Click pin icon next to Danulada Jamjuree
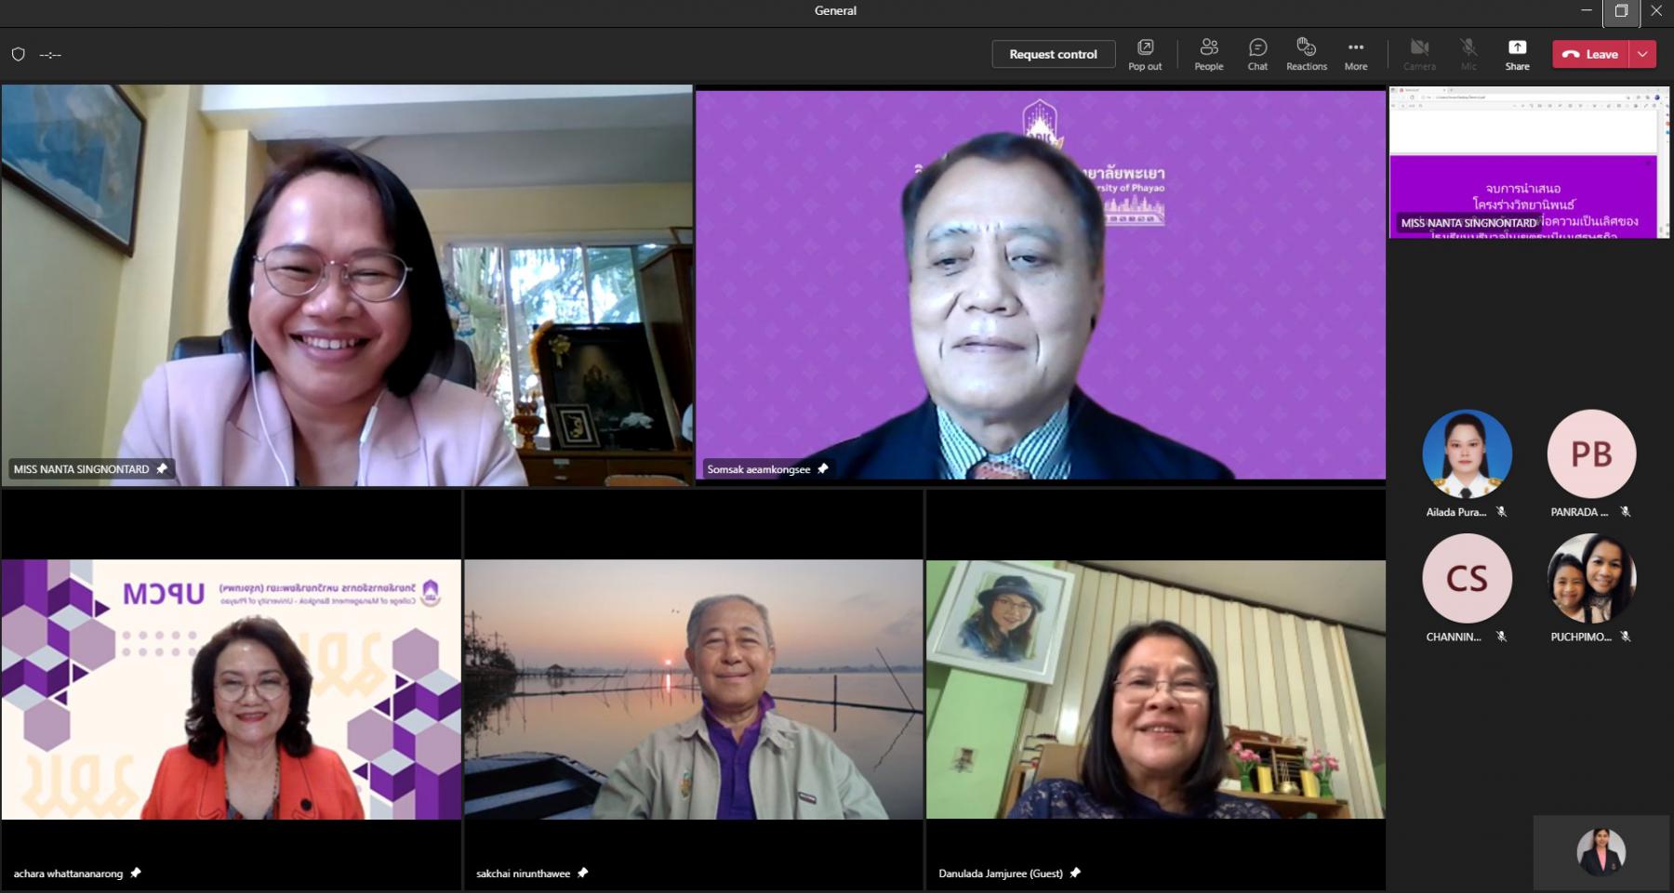This screenshot has height=893, width=1674. click(1075, 873)
